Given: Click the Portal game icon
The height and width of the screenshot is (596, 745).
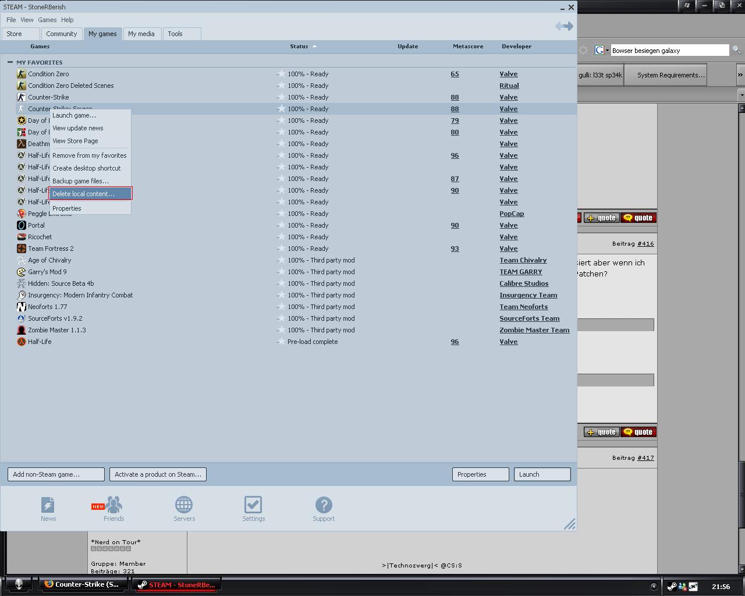Looking at the screenshot, I should [x=22, y=225].
